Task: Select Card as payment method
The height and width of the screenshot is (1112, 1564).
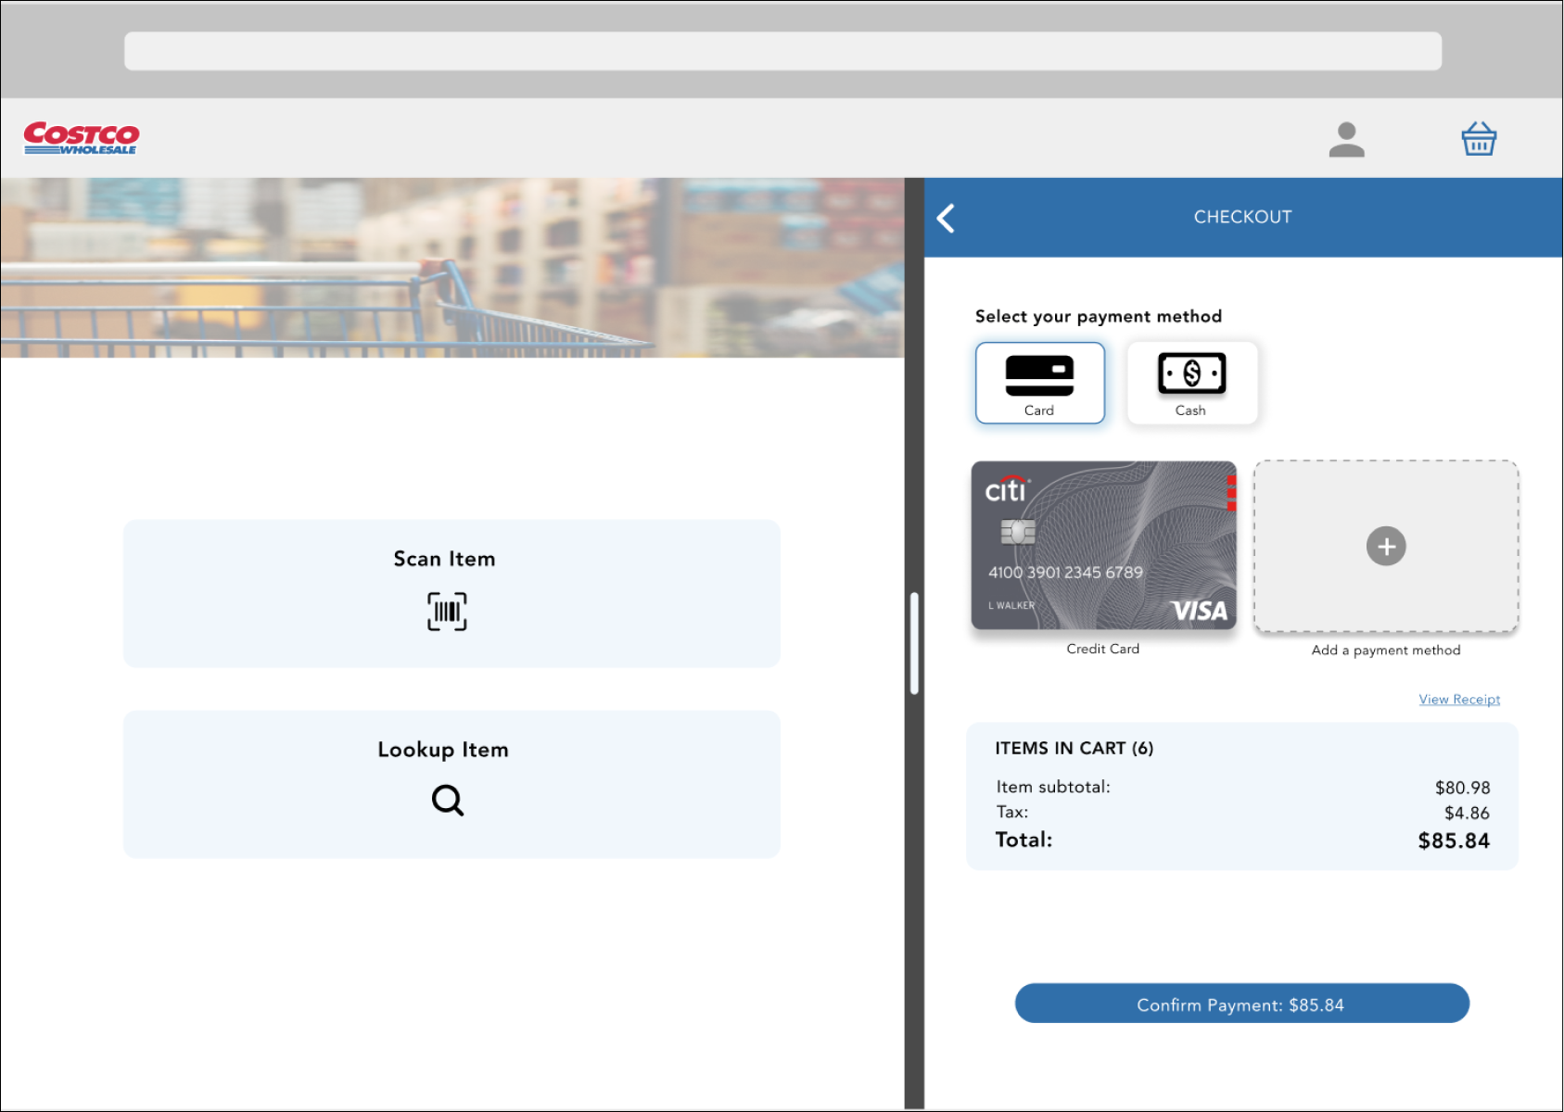Action: 1039,383
